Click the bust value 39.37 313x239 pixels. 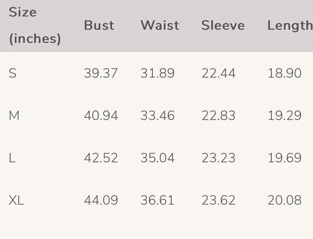[101, 73]
